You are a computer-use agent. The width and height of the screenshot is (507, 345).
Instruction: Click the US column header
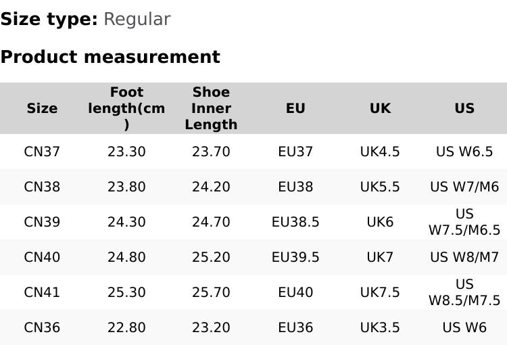coord(464,108)
